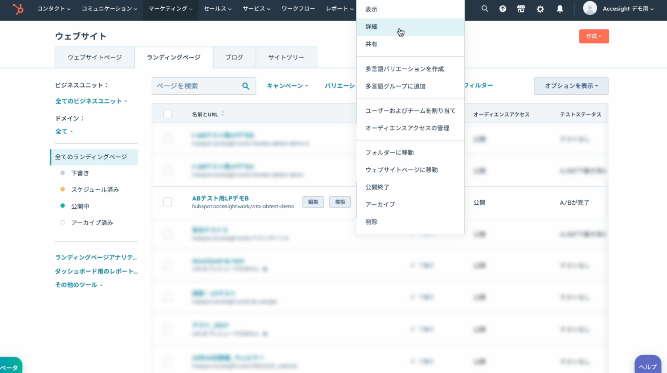Image resolution: width=667 pixels, height=373 pixels.
Task: Filter by 下書き status
Action: (x=80, y=173)
